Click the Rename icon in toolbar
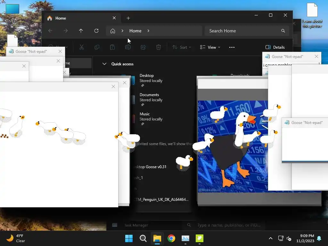Viewport: 328px width, 246px height. pos(128,47)
